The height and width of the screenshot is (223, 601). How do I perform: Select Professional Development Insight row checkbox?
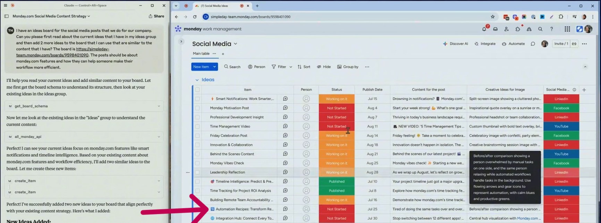[197, 117]
